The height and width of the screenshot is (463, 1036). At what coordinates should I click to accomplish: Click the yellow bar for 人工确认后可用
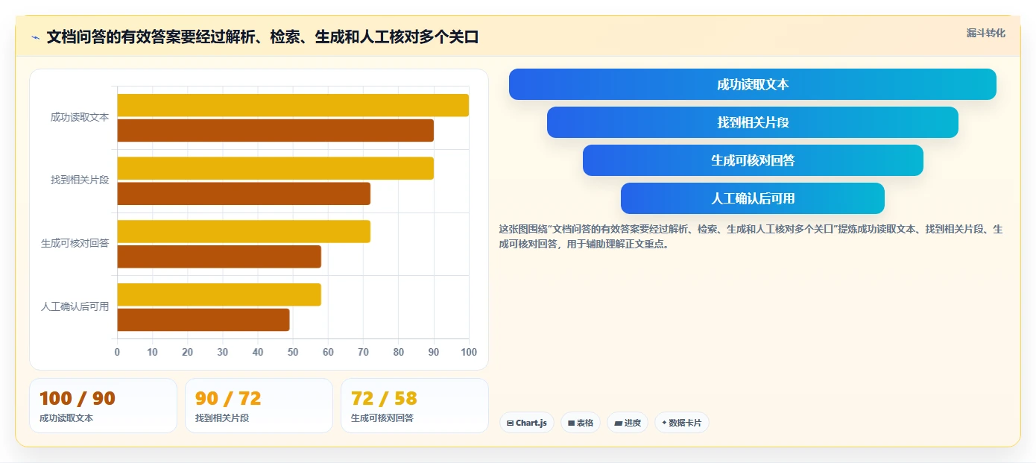219,295
